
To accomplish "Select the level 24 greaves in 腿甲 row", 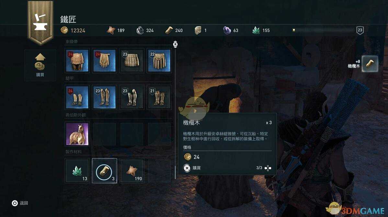I will click(x=77, y=97).
